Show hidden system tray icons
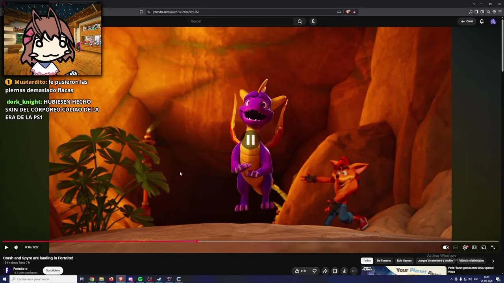Screen dimensions: 504x283 click(x=451, y=279)
